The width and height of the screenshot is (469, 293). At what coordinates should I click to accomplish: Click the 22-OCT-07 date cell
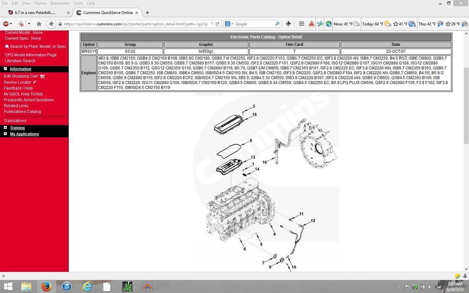pyautogui.click(x=396, y=51)
